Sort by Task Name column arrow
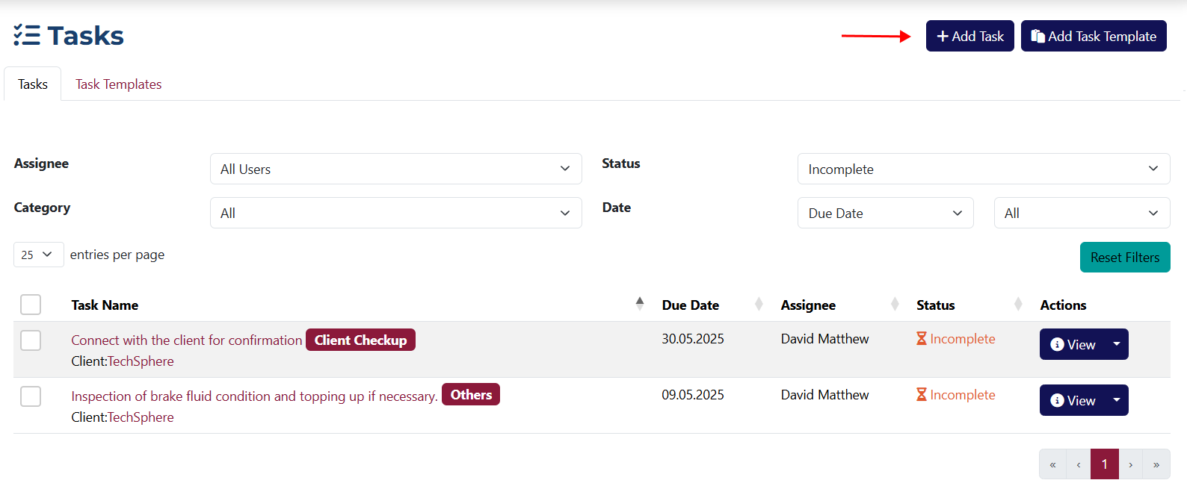This screenshot has height=486, width=1187. point(640,303)
